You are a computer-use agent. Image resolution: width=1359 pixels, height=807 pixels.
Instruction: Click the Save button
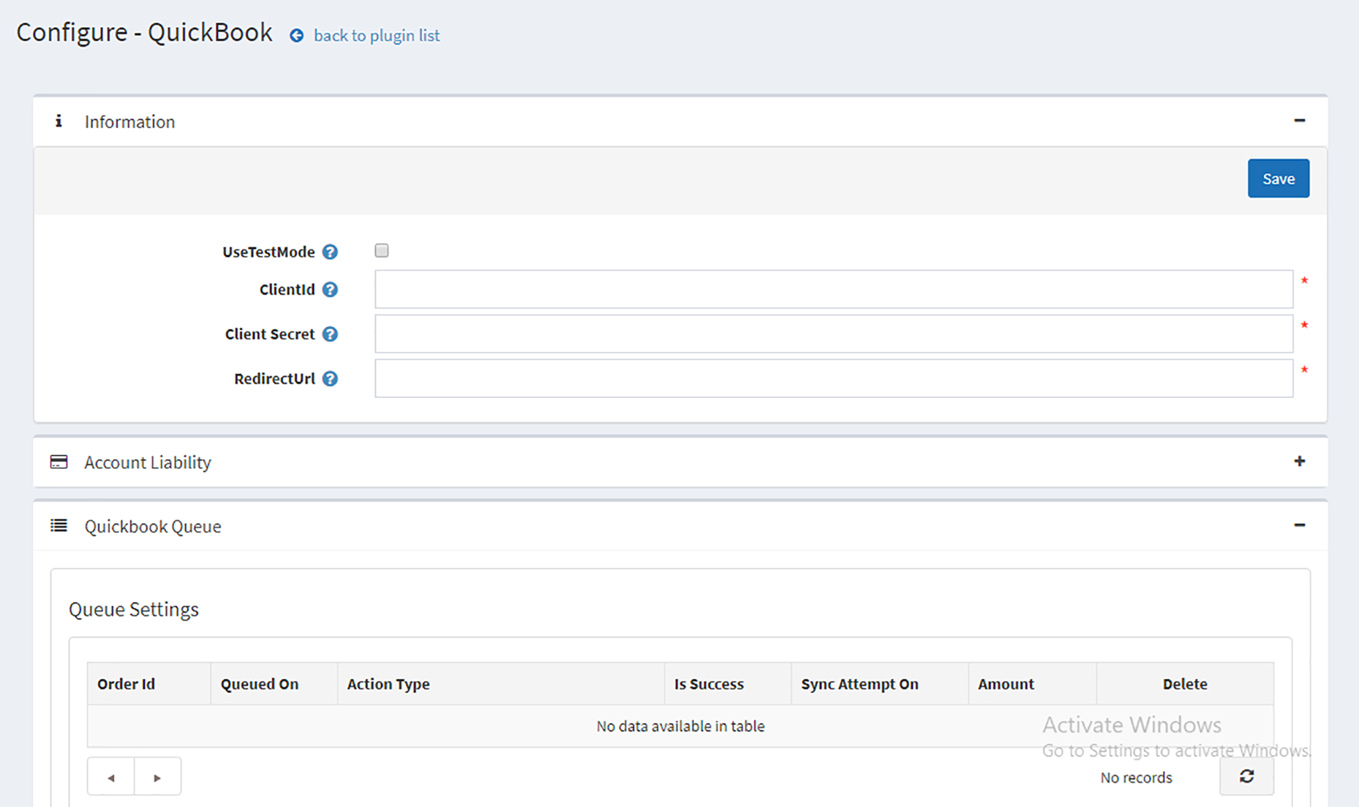point(1278,179)
